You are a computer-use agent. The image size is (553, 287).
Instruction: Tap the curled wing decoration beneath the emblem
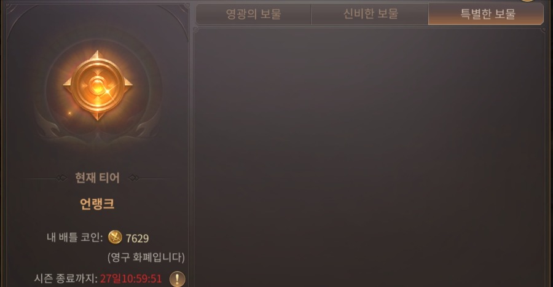pos(98,130)
